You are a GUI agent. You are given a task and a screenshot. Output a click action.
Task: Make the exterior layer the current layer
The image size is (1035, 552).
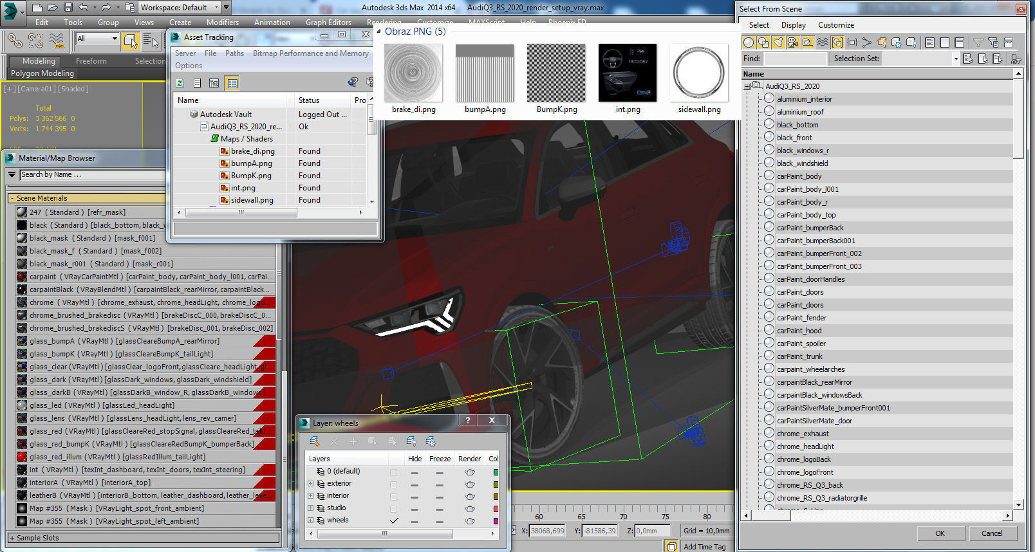[x=394, y=484]
